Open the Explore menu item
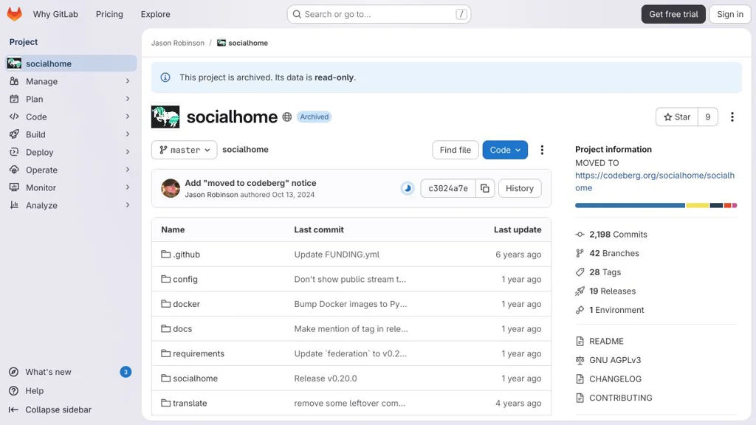Viewport: 756px width, 425px height. coord(155,14)
